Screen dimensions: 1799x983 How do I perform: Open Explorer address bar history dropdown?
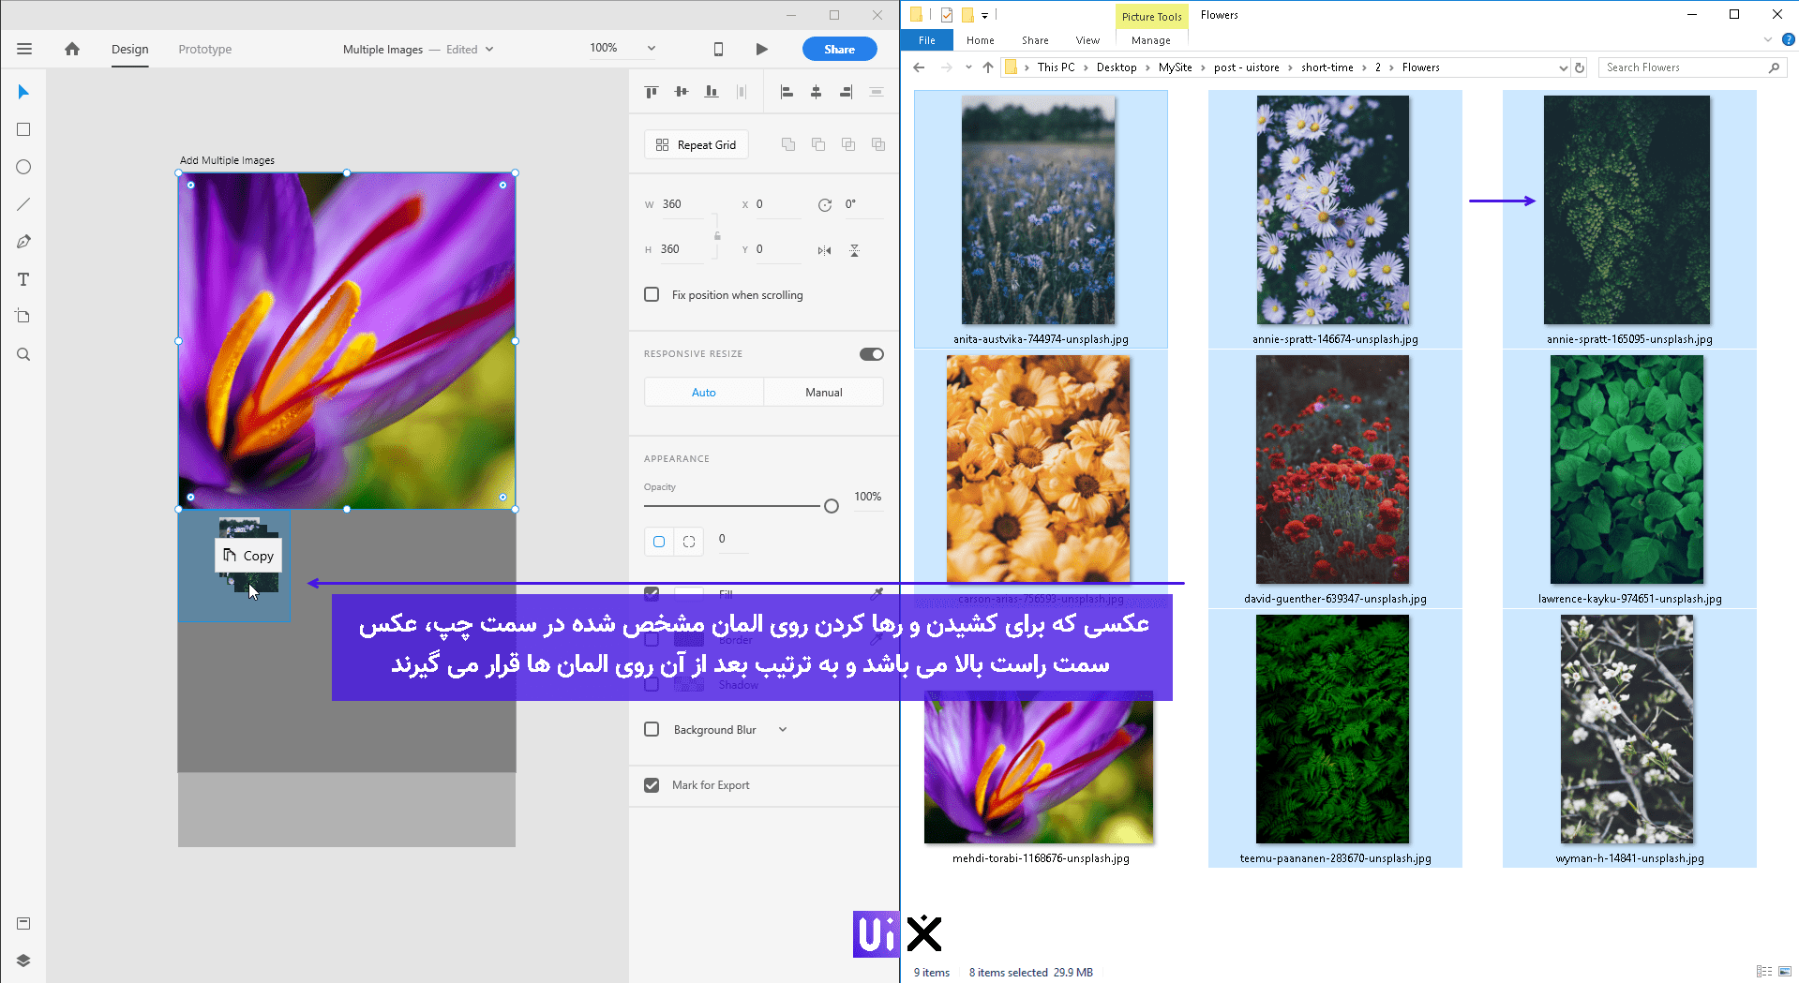pyautogui.click(x=1563, y=67)
